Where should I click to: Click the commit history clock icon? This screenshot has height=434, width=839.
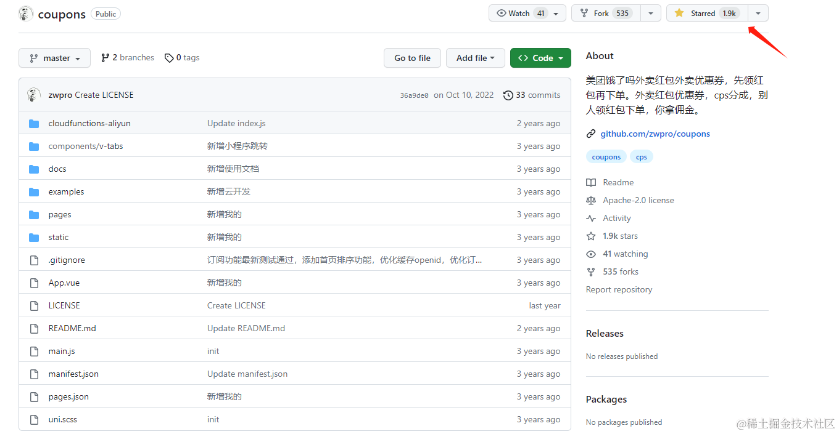(x=508, y=95)
